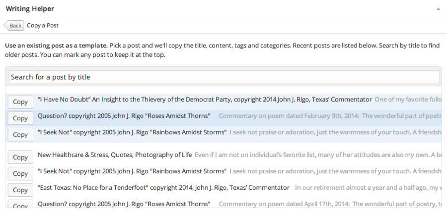The height and width of the screenshot is (212, 447).
Task: Copy the Question? post dated February 9th
Action: 20,118
